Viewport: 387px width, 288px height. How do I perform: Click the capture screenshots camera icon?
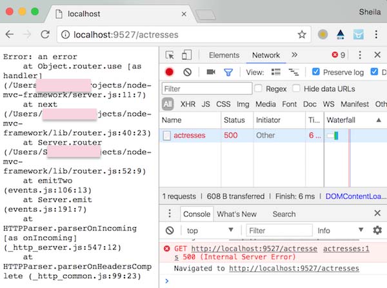[x=211, y=72]
